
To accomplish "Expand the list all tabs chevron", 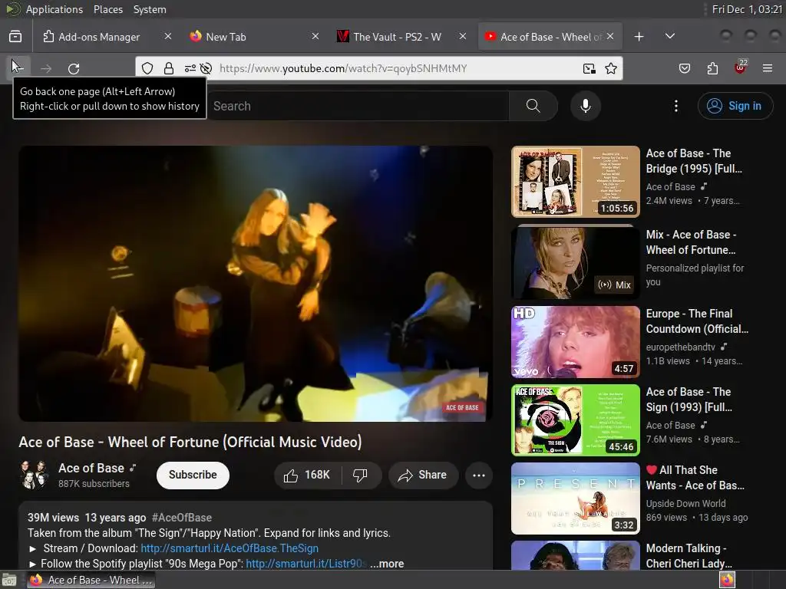I will tap(669, 37).
